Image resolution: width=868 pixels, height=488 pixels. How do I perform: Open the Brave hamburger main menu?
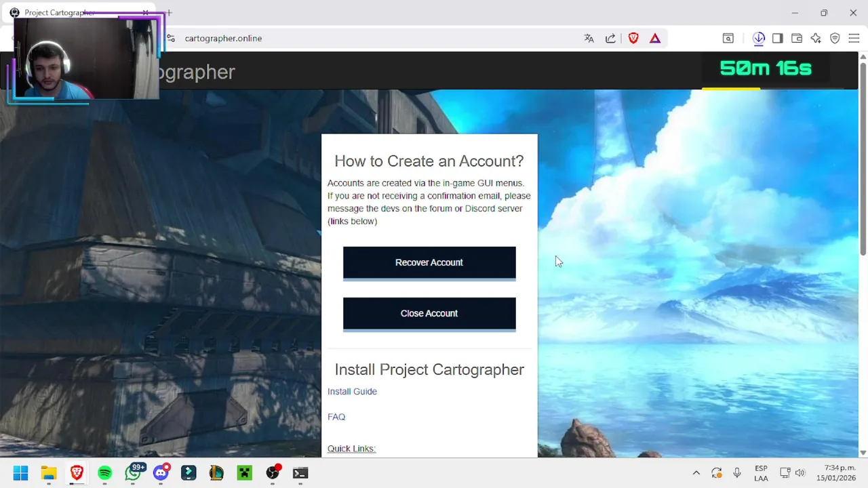[854, 39]
